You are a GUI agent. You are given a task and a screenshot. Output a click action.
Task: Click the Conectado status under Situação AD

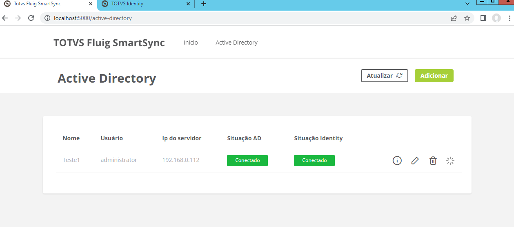(247, 160)
